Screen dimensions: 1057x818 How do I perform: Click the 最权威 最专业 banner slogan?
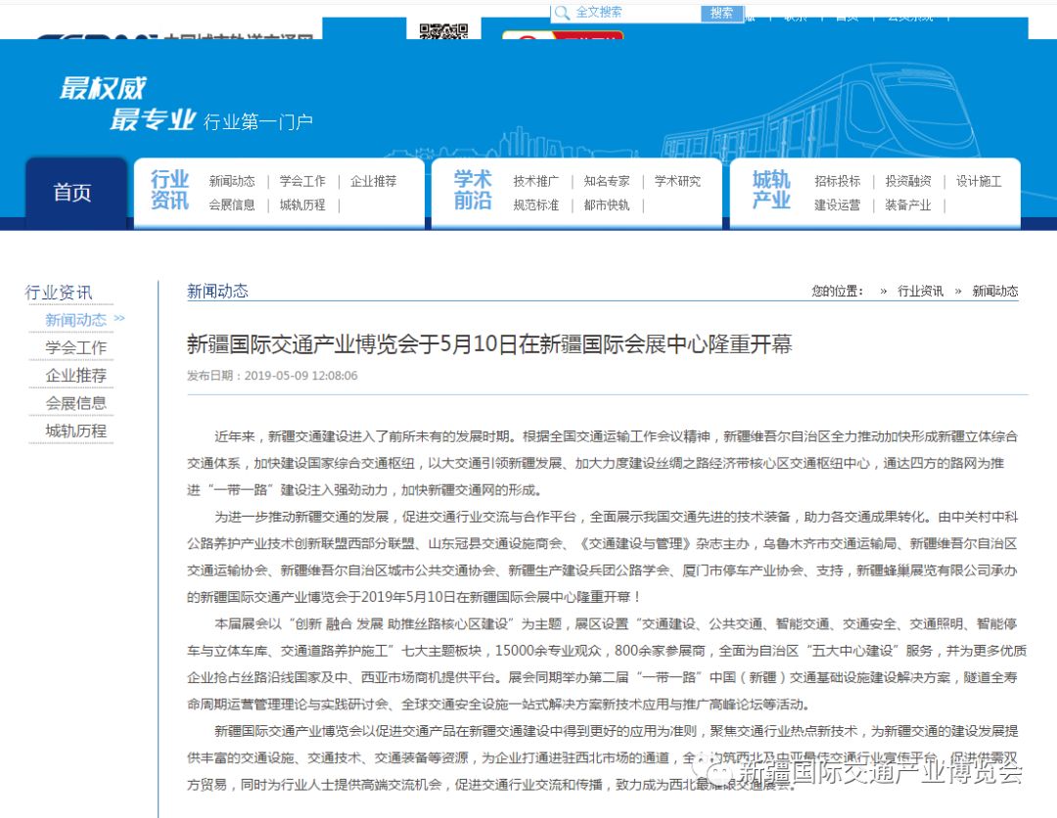pos(128,103)
